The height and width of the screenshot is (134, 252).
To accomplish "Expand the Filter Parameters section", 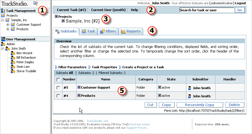I will click(x=71, y=67).
